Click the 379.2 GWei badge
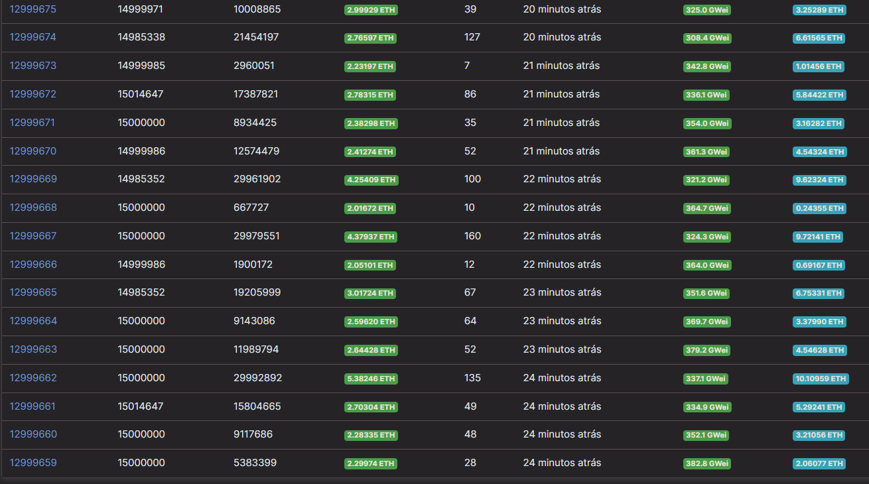The width and height of the screenshot is (869, 484). tap(707, 350)
